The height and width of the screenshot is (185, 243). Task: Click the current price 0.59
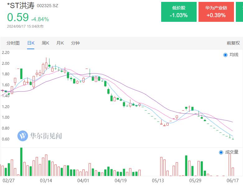[18, 17]
